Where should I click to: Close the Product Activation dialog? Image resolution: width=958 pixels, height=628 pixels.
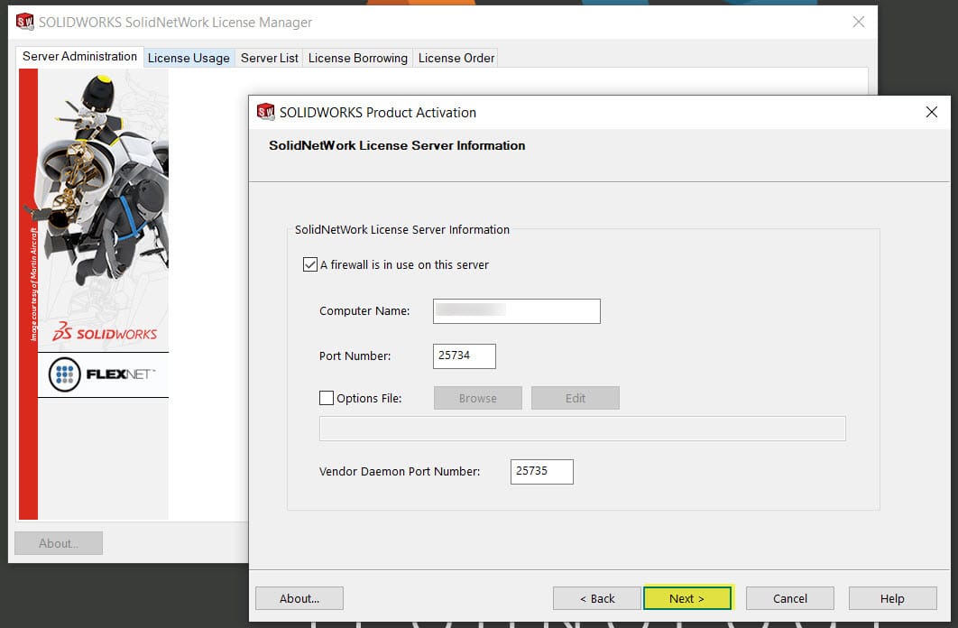coord(931,112)
